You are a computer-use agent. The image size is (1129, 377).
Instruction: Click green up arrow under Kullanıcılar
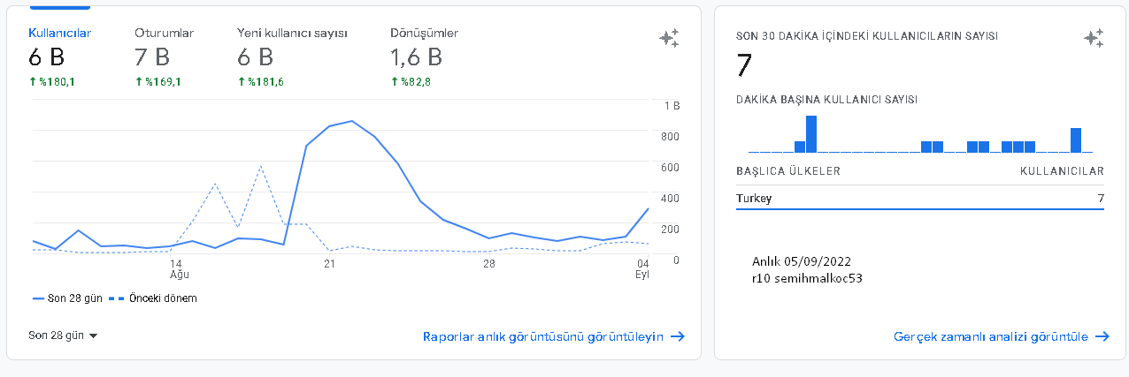point(32,82)
